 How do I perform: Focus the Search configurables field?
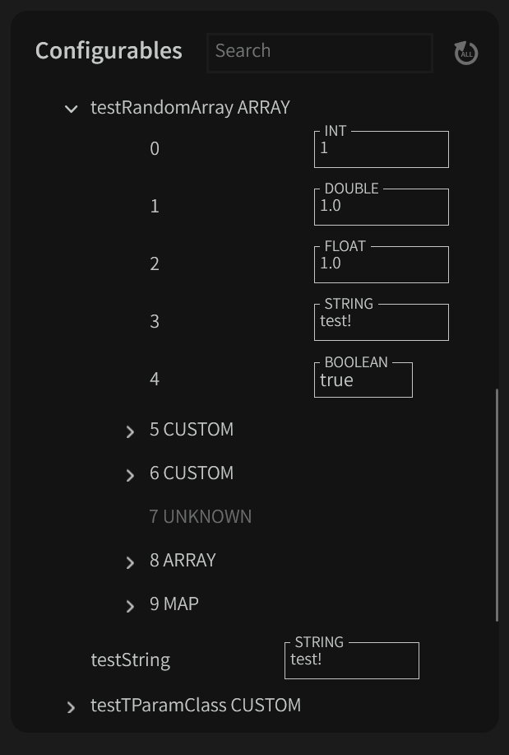[319, 52]
